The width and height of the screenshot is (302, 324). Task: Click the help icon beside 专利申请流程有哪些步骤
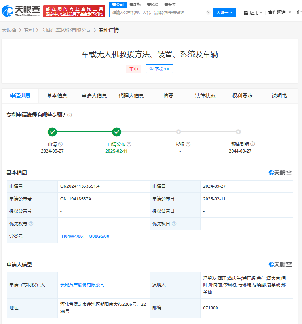70,115
